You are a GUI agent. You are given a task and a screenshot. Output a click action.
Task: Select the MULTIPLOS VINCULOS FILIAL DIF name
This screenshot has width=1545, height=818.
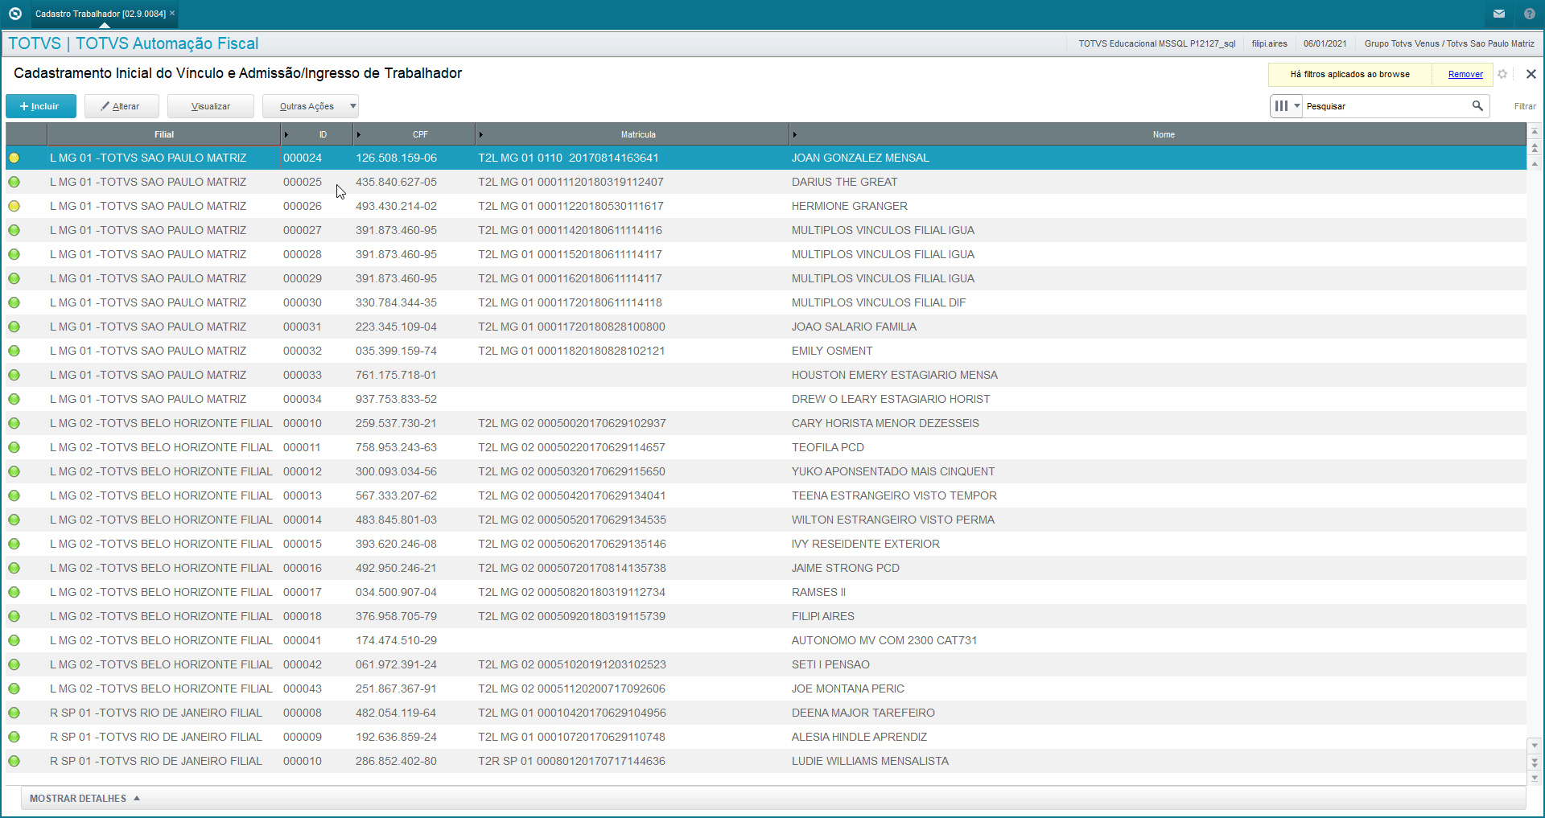879,302
